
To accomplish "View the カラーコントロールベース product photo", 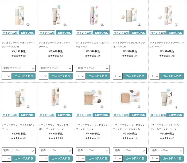I will coord(93,16).
